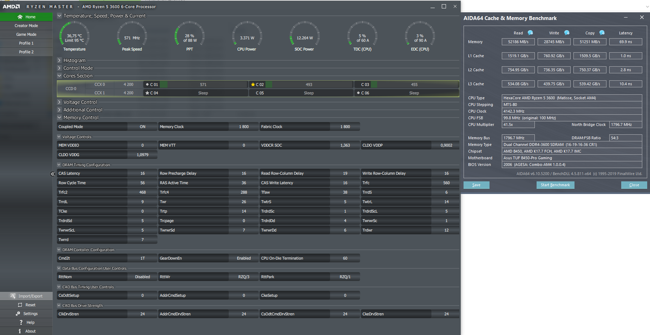Screen dimensions: 650x335
Task: Click the Memory Clock value field
Action: pos(244,127)
